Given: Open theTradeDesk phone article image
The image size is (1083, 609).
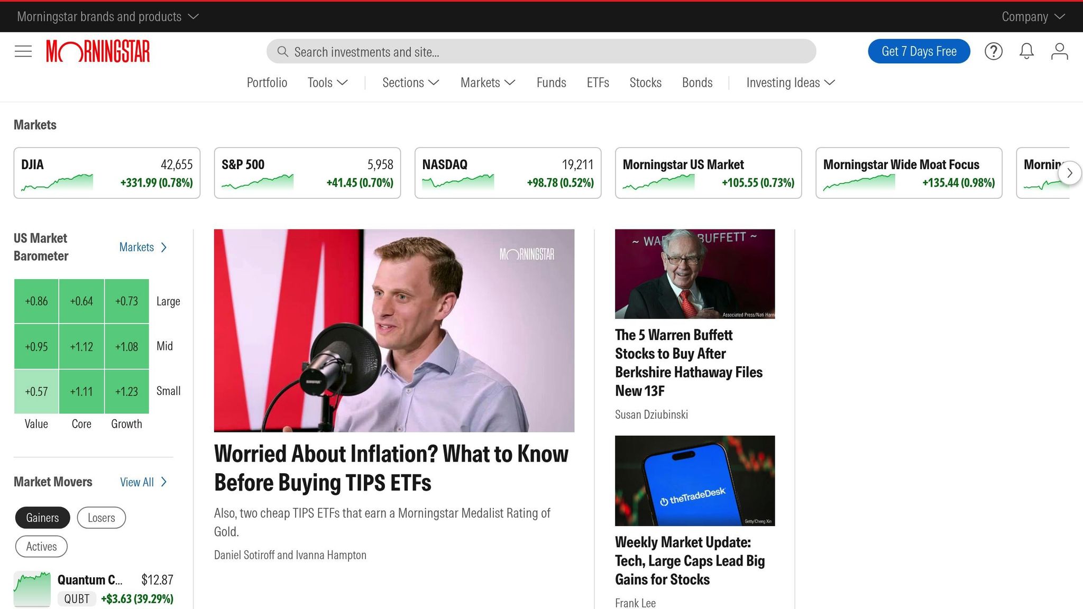Looking at the screenshot, I should tap(695, 481).
